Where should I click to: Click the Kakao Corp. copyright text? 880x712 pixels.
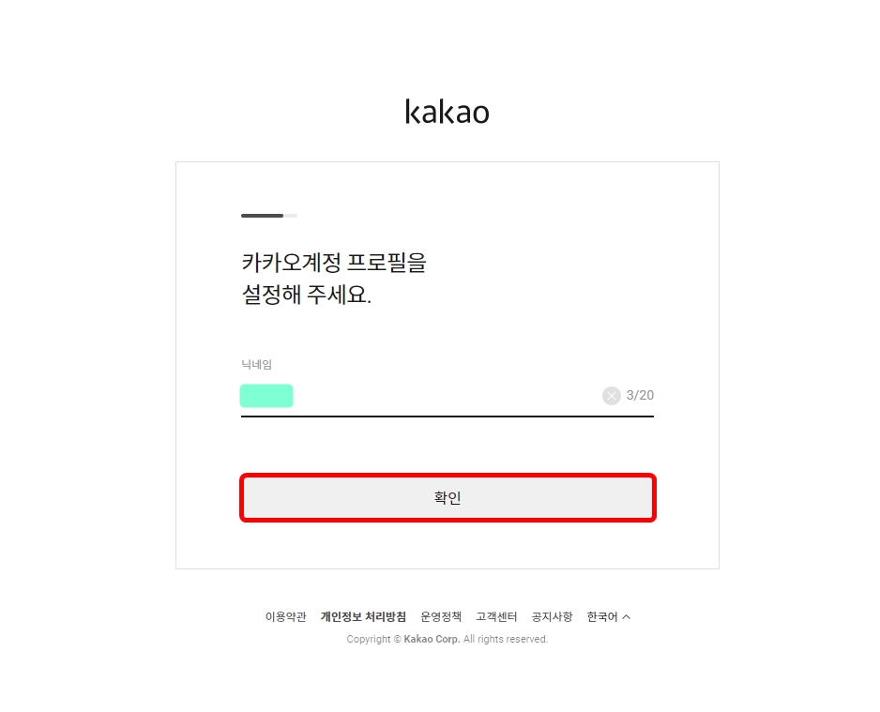click(448, 639)
